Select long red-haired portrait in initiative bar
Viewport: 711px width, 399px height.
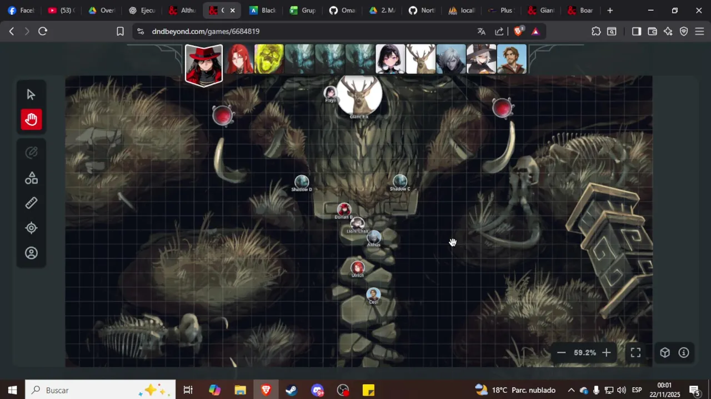[x=239, y=59]
